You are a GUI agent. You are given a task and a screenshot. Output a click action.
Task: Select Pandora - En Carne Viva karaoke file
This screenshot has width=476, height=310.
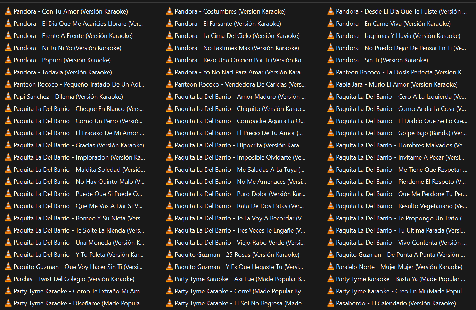[x=393, y=24]
